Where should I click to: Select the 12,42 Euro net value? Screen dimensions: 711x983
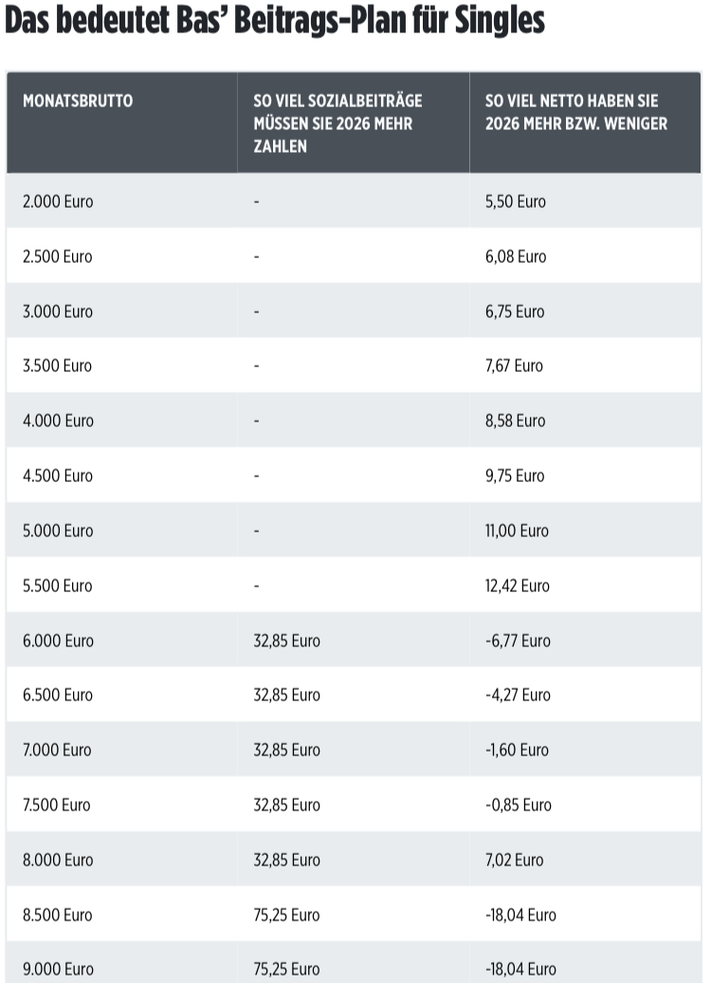point(517,586)
